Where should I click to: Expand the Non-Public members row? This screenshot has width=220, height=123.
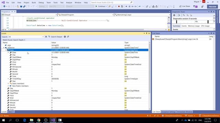[x=8, y=86]
